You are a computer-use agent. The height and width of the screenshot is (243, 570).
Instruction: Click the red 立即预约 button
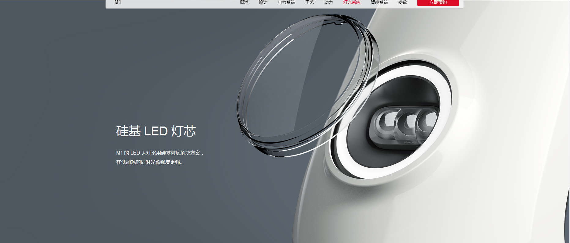pyautogui.click(x=438, y=2)
